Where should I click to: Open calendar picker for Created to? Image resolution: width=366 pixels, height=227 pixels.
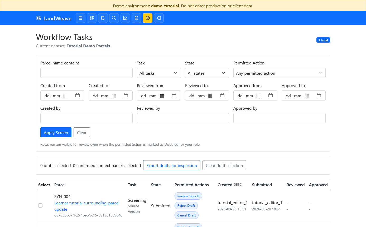126,95
